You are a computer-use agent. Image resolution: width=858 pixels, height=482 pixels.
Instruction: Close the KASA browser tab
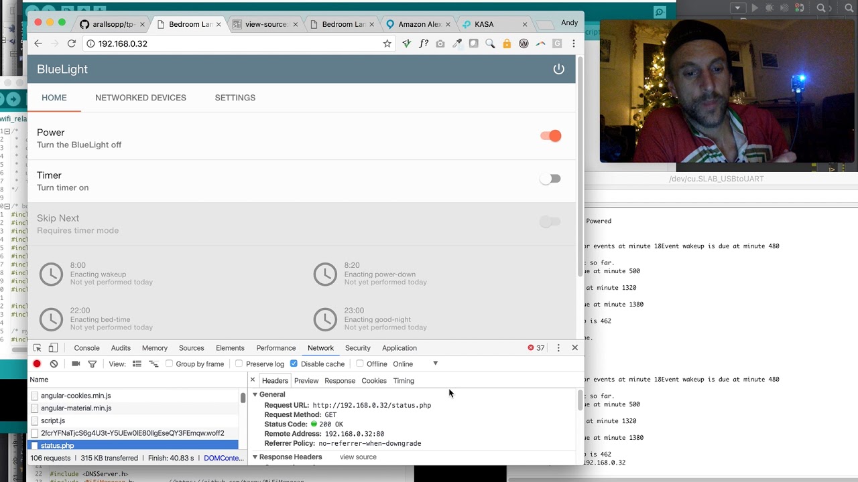pyautogui.click(x=524, y=24)
